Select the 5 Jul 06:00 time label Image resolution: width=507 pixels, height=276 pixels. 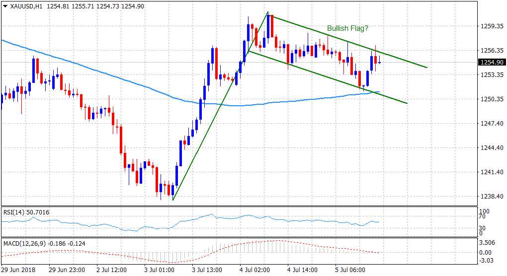(351, 270)
